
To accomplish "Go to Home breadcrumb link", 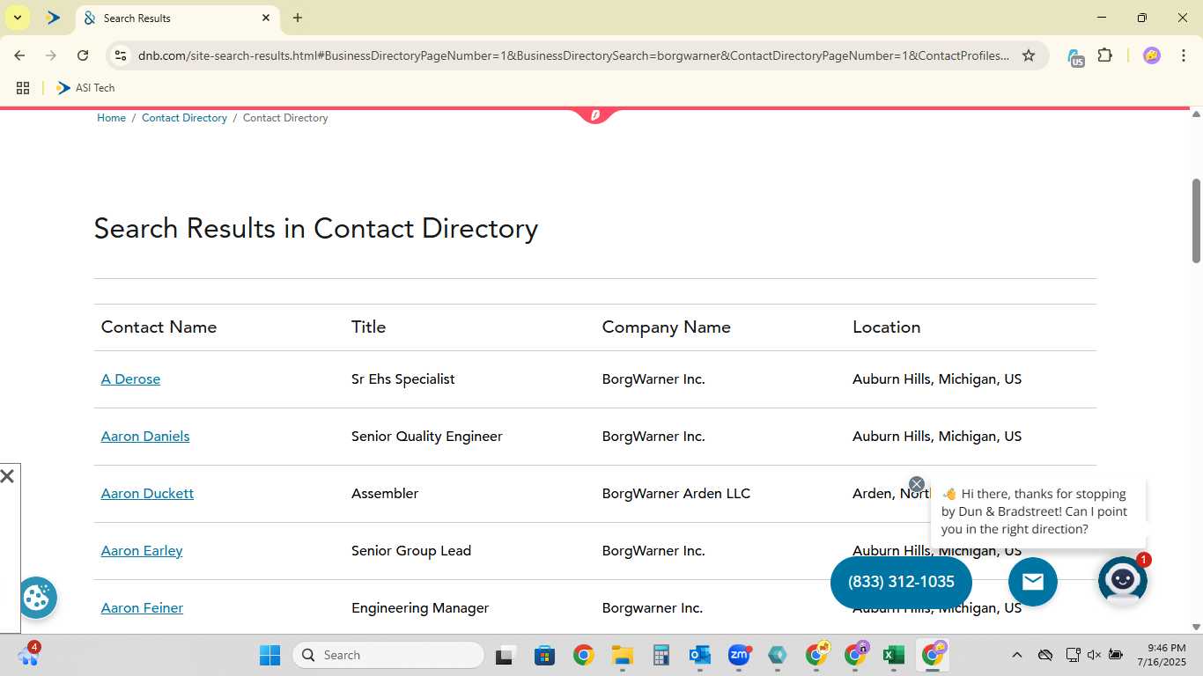I will click(x=111, y=118).
